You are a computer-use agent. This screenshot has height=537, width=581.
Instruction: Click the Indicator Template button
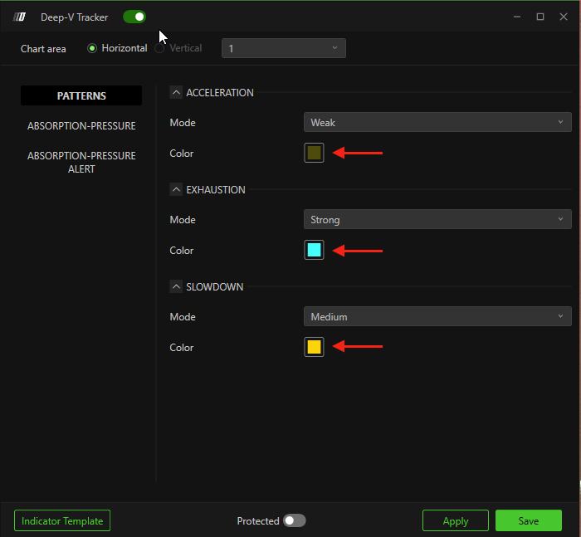click(62, 520)
